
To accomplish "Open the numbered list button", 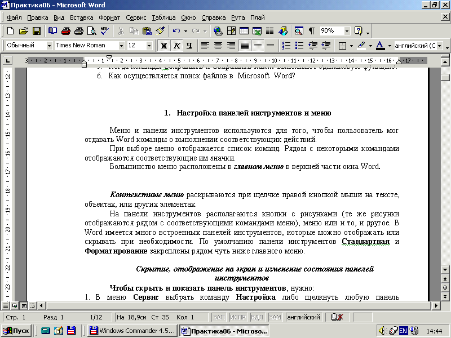I will tap(286, 46).
